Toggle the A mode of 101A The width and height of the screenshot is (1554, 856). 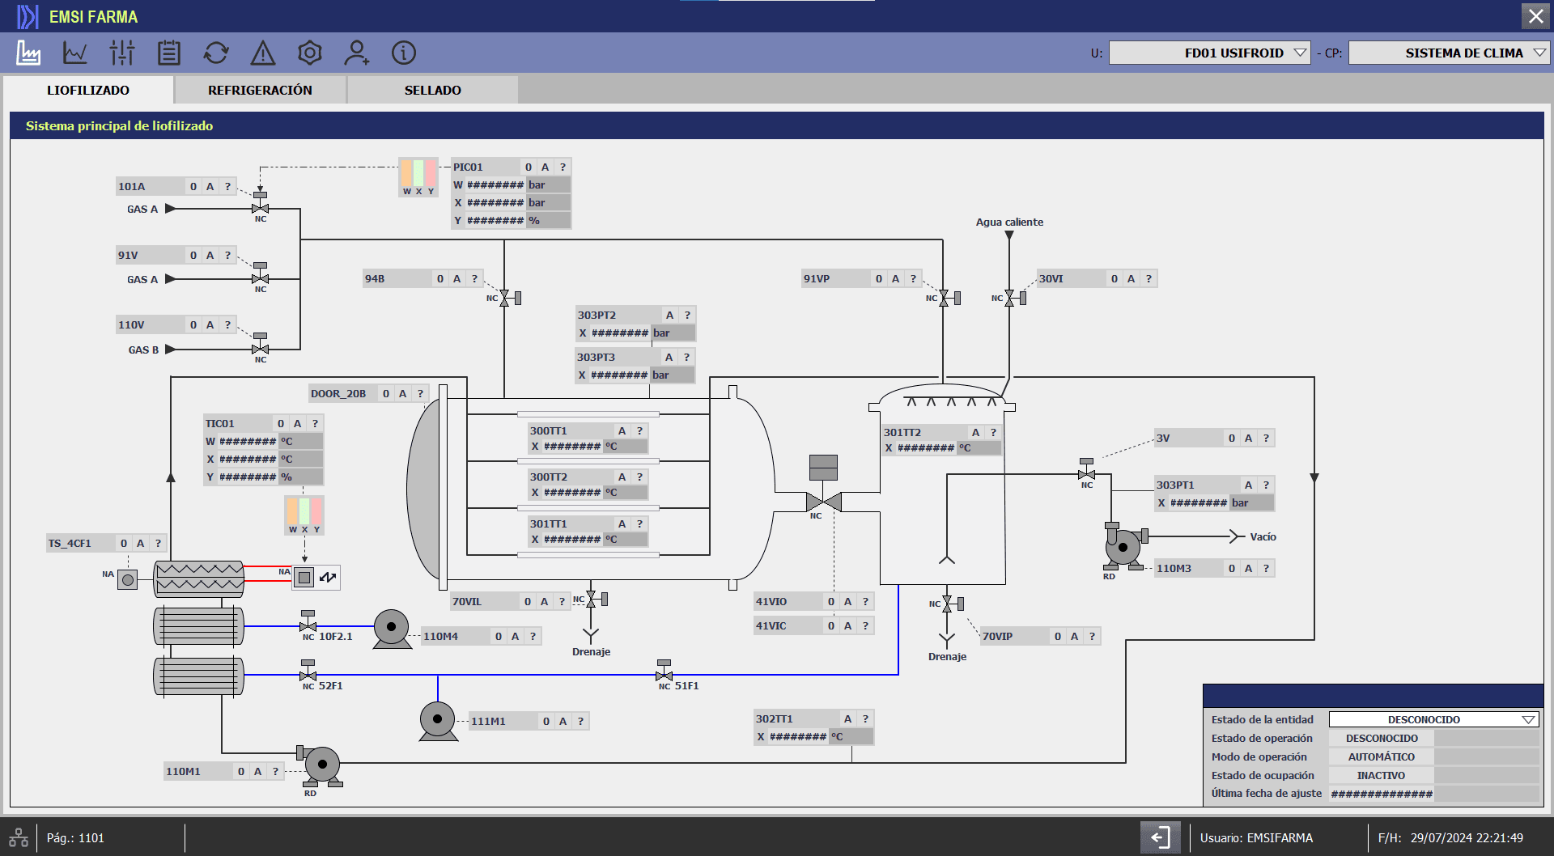click(x=210, y=186)
